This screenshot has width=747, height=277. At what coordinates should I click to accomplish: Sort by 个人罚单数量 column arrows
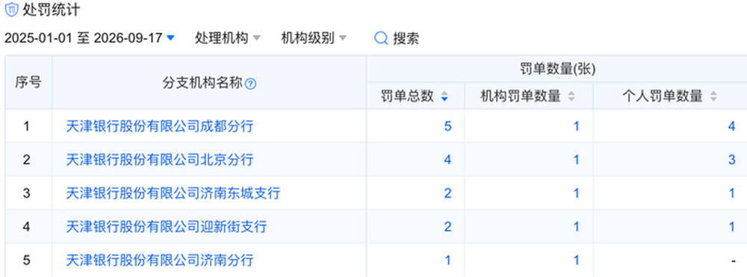[713, 96]
